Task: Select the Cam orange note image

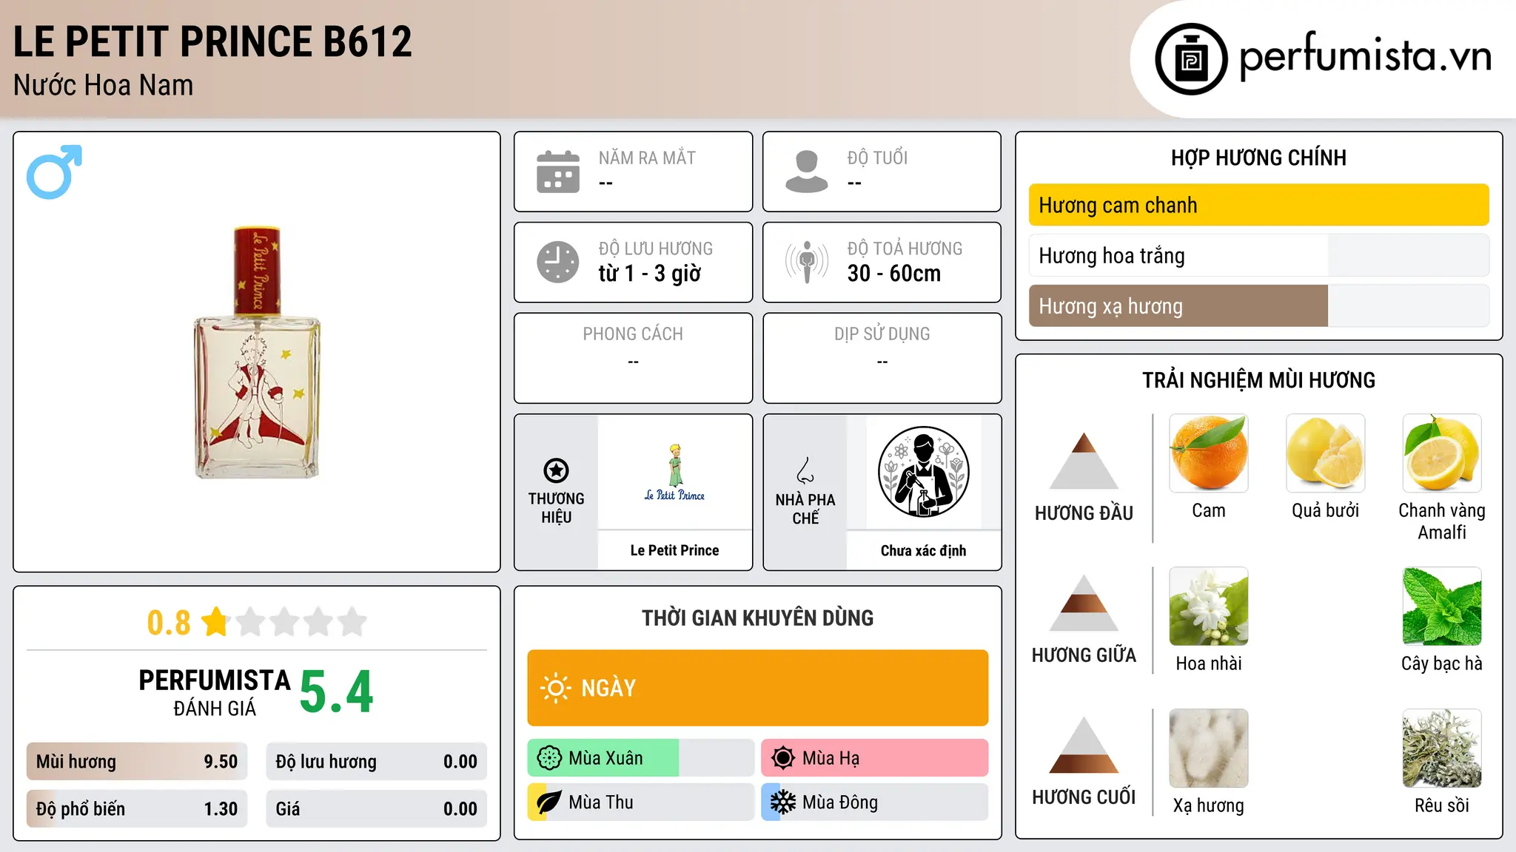Action: [x=1209, y=453]
